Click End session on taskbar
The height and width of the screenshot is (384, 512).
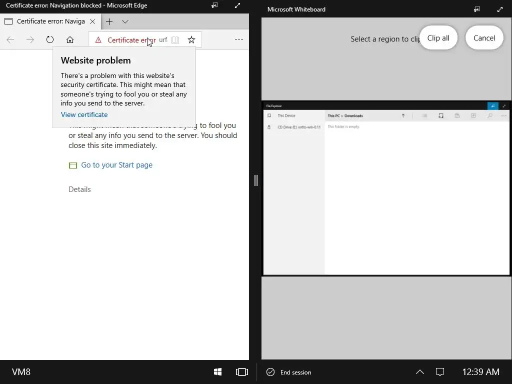(x=289, y=372)
